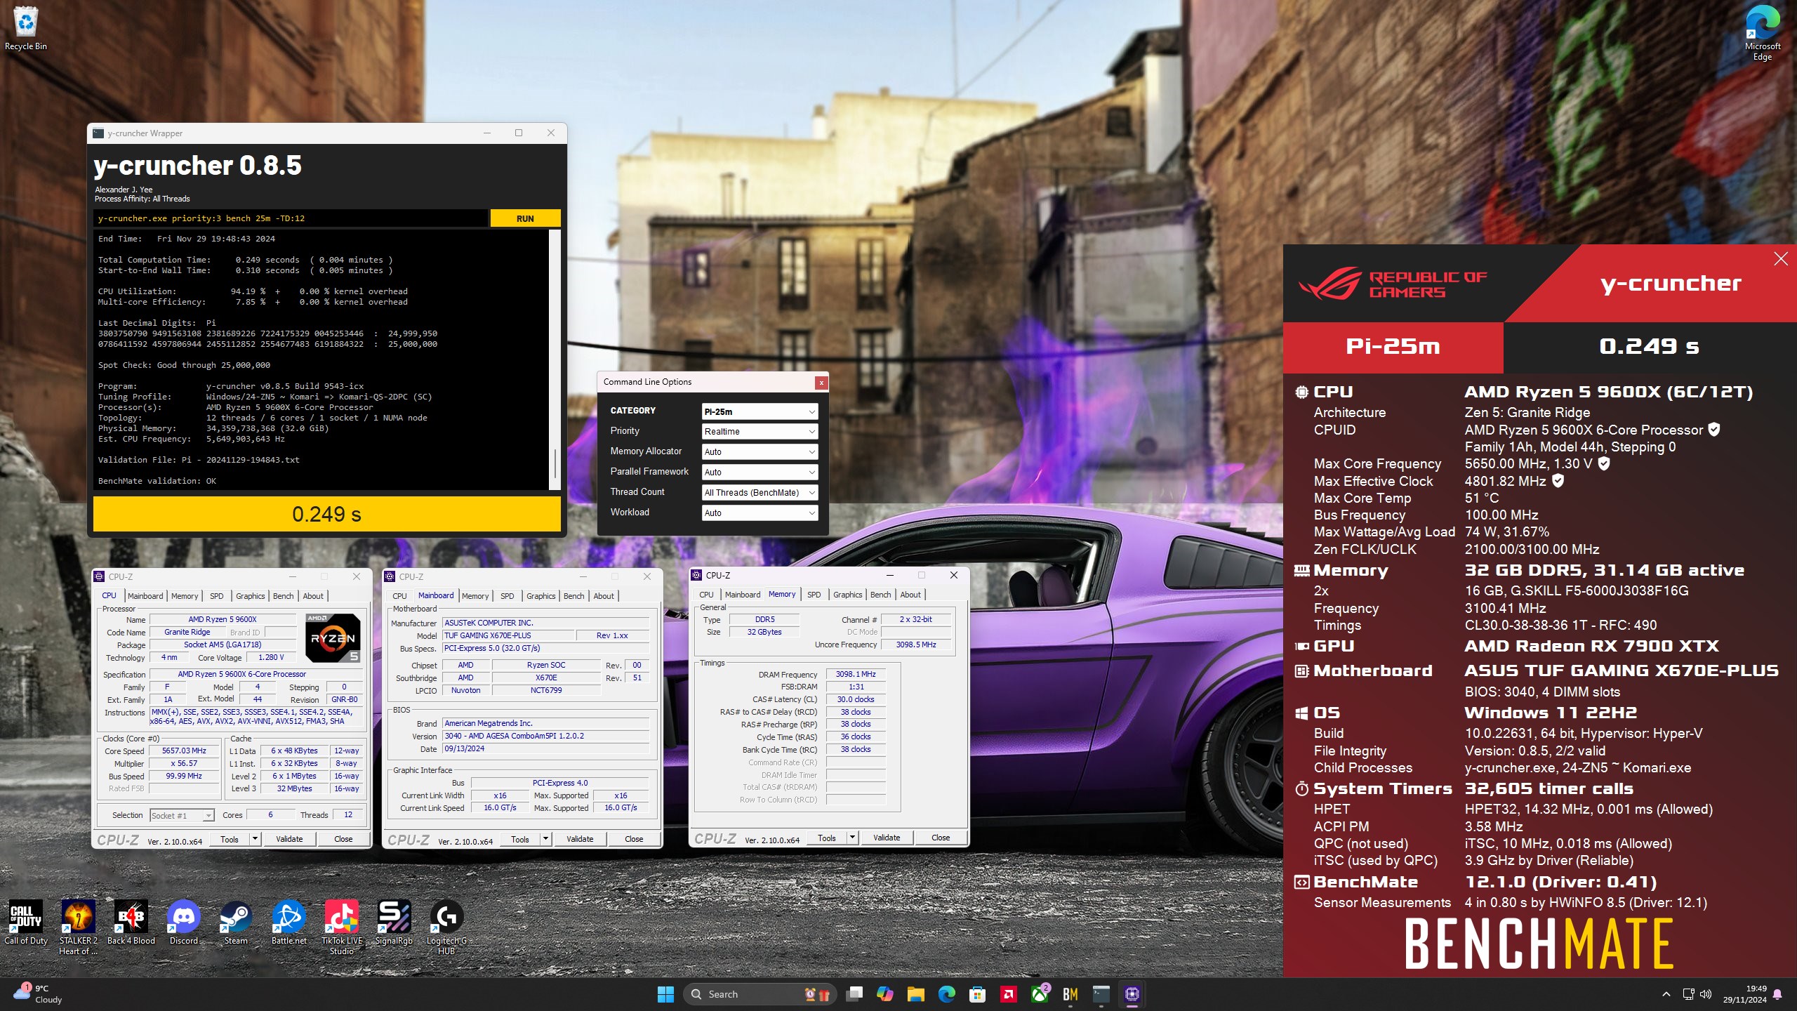
Task: Switch to the Bench tab in the CPU-Z window showing Processor info
Action: tap(284, 596)
